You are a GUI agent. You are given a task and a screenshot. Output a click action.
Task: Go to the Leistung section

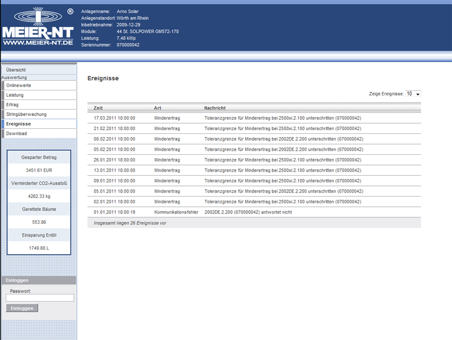pyautogui.click(x=15, y=95)
